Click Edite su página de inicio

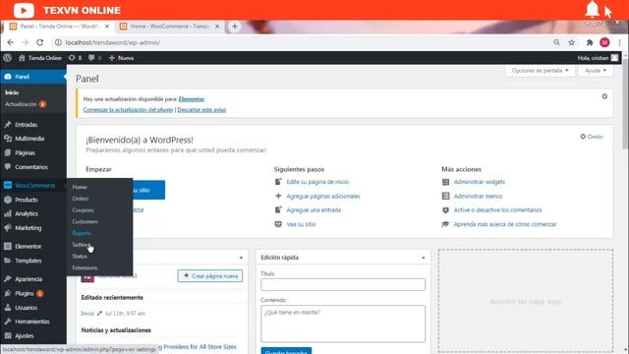(317, 182)
